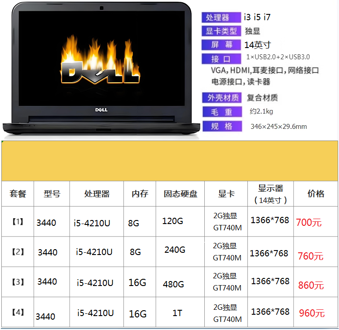The width and height of the screenshot is (339, 330).
Task: Click the 860元 price
Action: [x=311, y=286]
